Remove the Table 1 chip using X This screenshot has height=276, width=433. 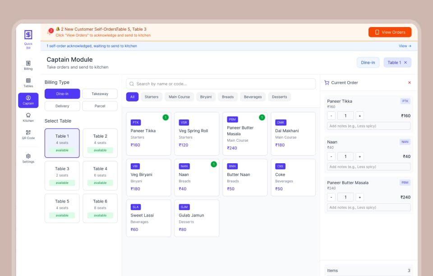tap(405, 63)
